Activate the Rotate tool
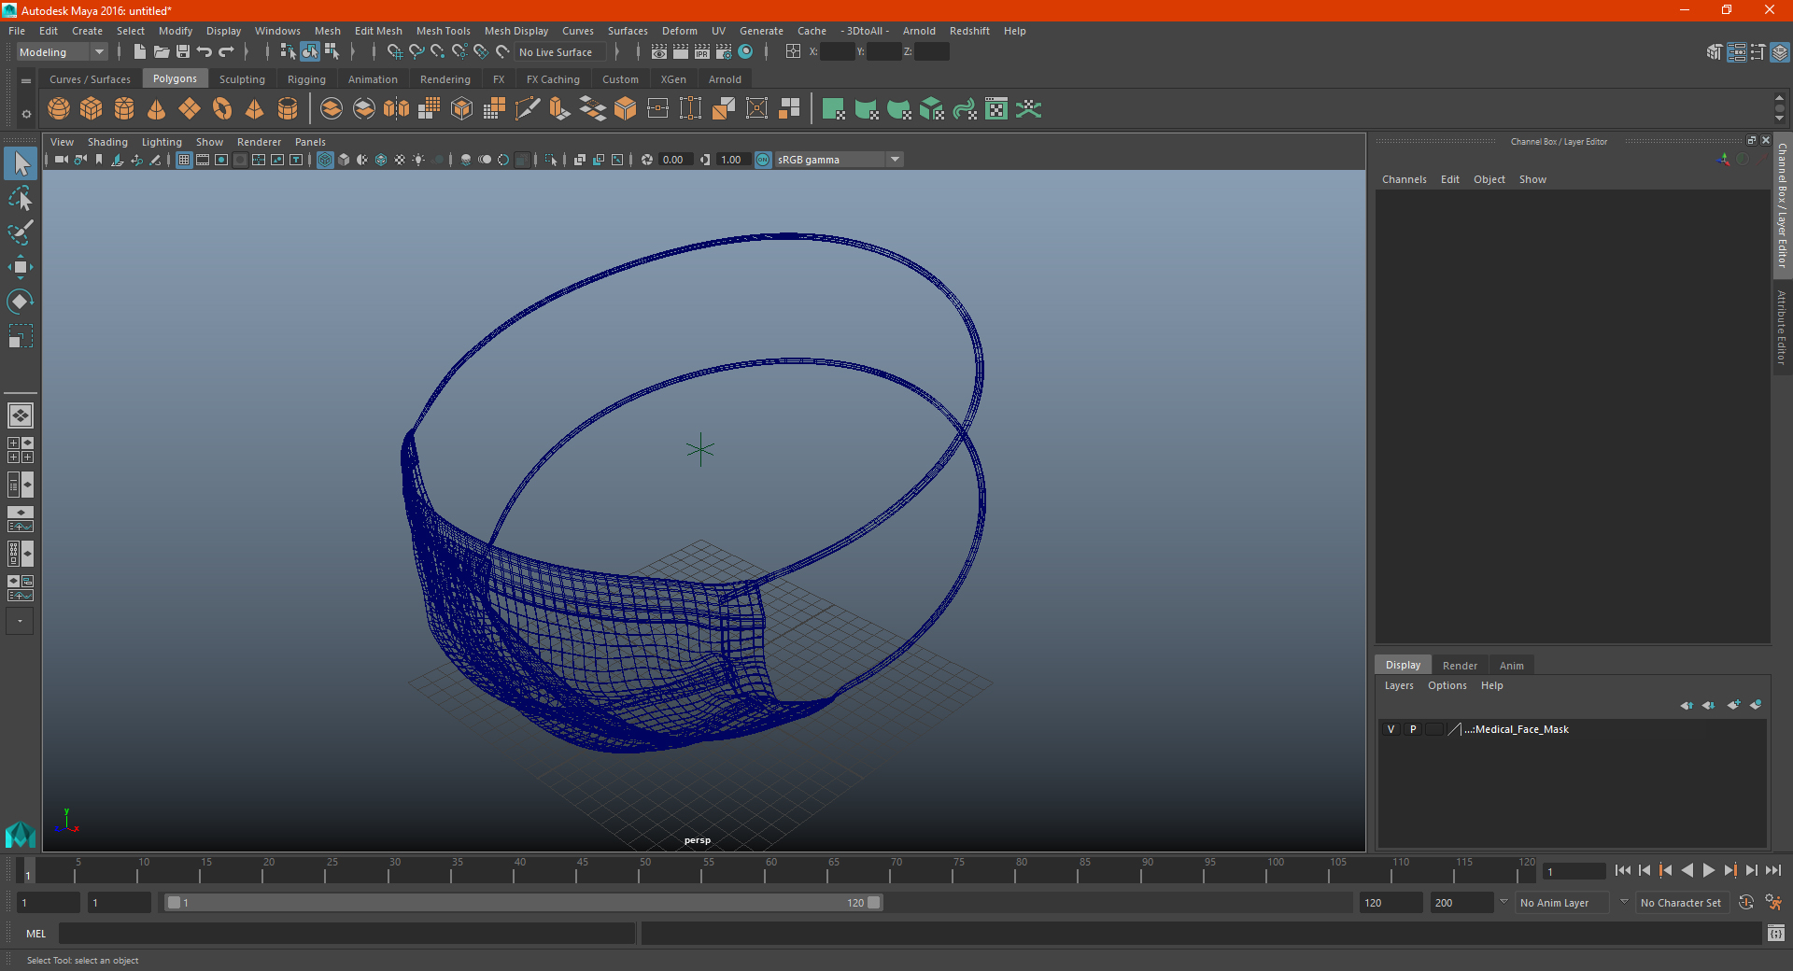Image resolution: width=1793 pixels, height=971 pixels. point(20,302)
